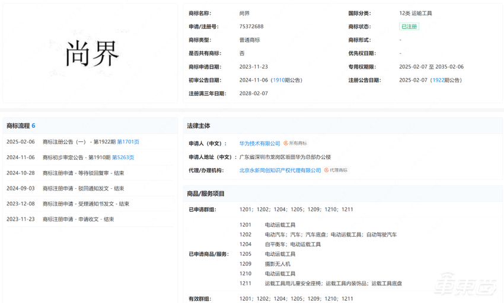Click the orange icon in 所有商标 badge
This screenshot has height=303, width=504.
(286, 143)
